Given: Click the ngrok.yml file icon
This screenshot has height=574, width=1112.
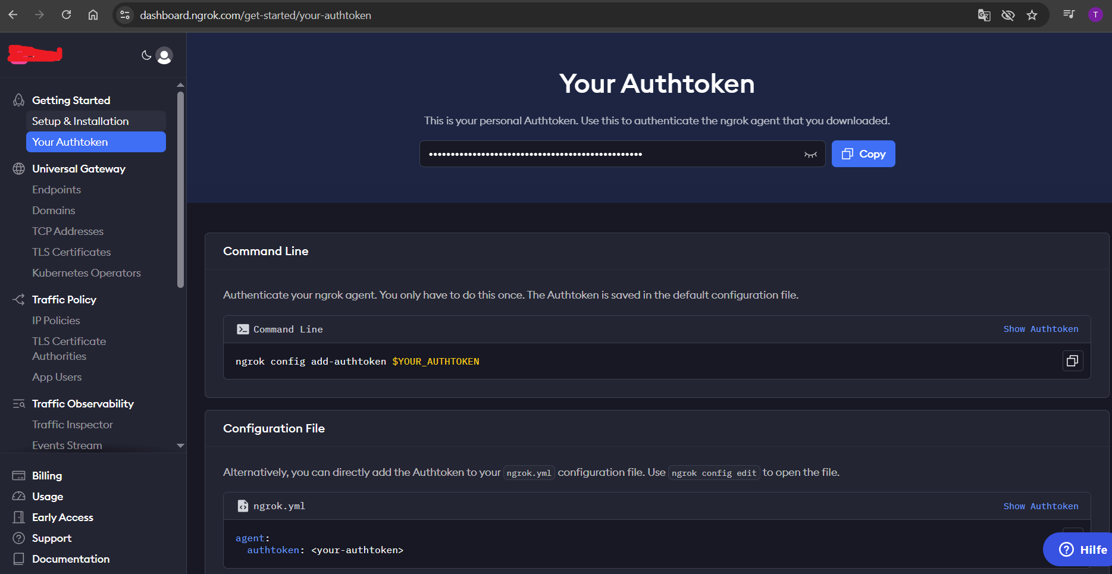Looking at the screenshot, I should pos(243,506).
